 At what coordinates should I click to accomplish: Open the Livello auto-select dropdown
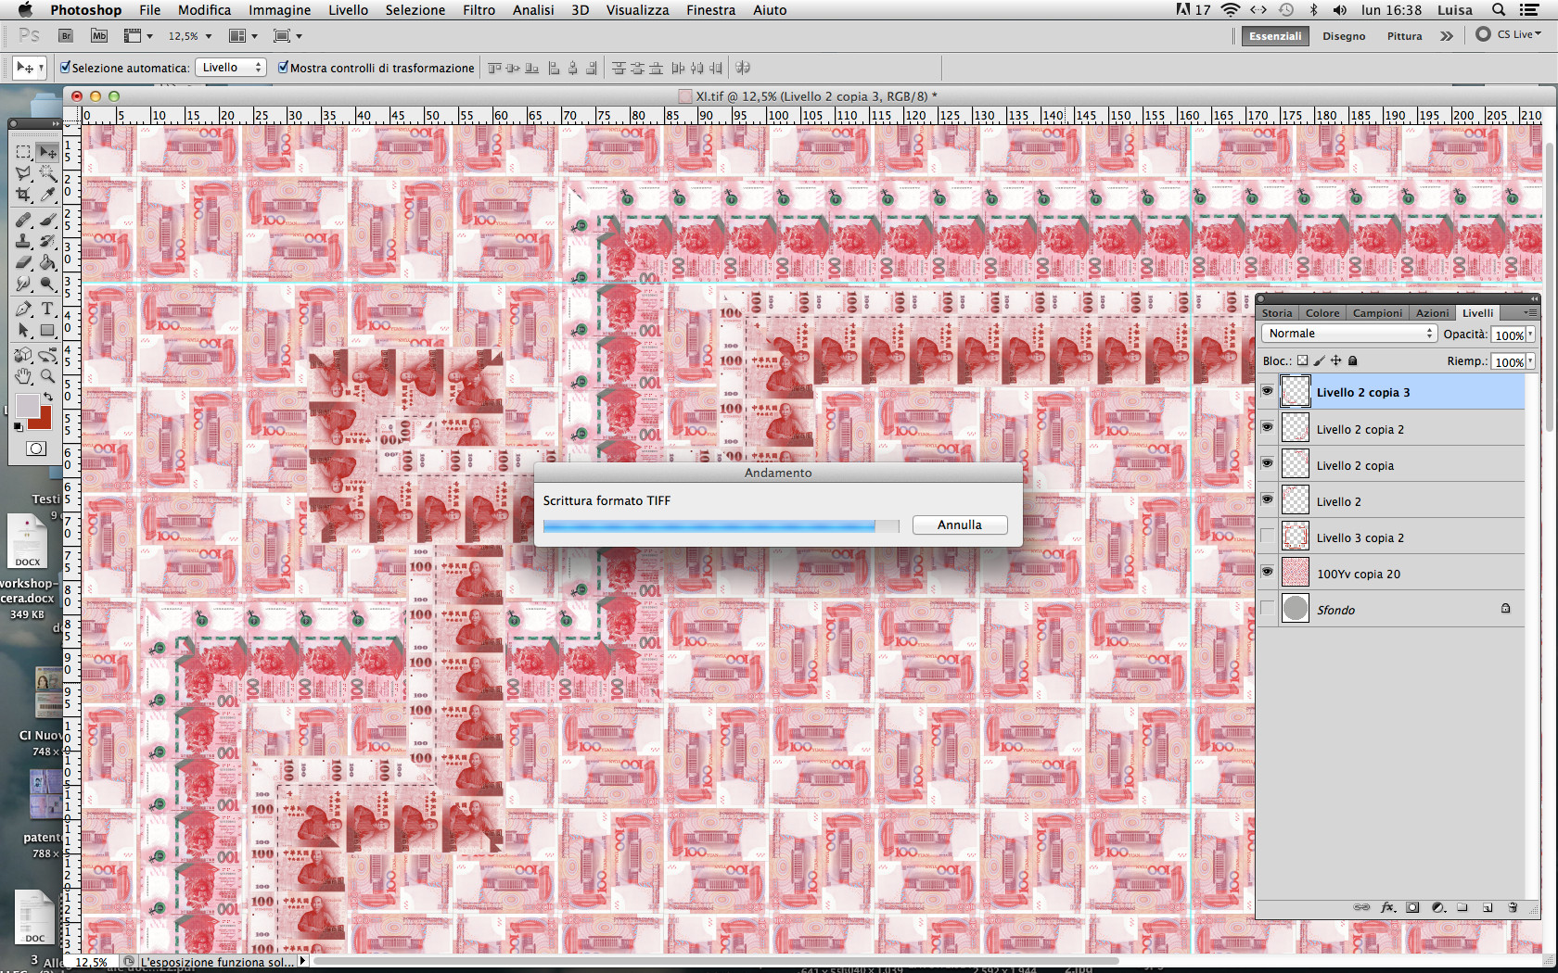point(231,68)
